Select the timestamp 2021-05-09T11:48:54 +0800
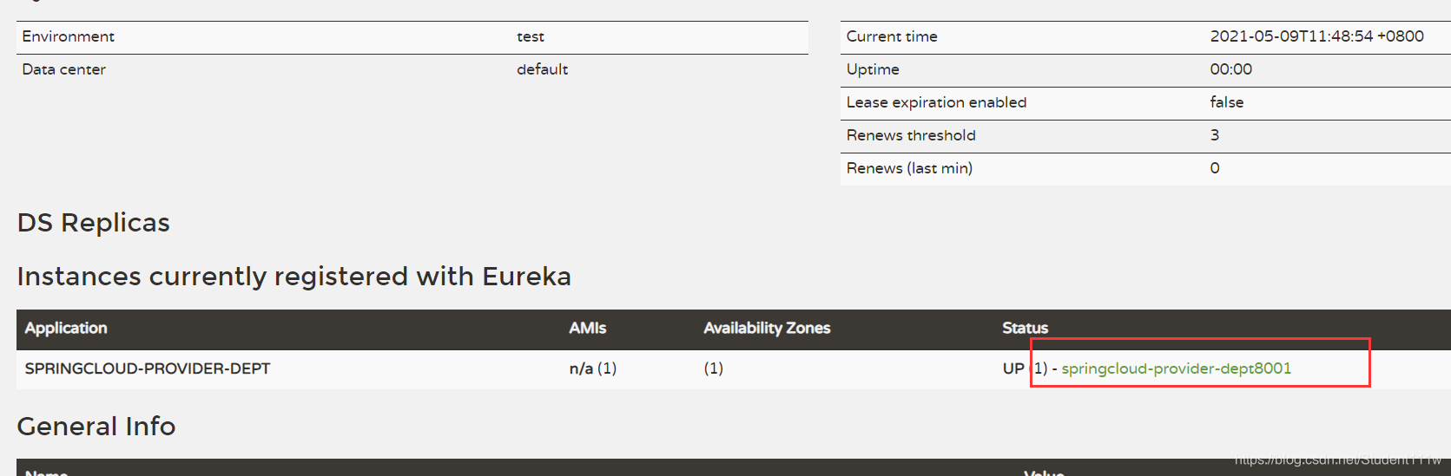The image size is (1451, 476). tap(1316, 36)
